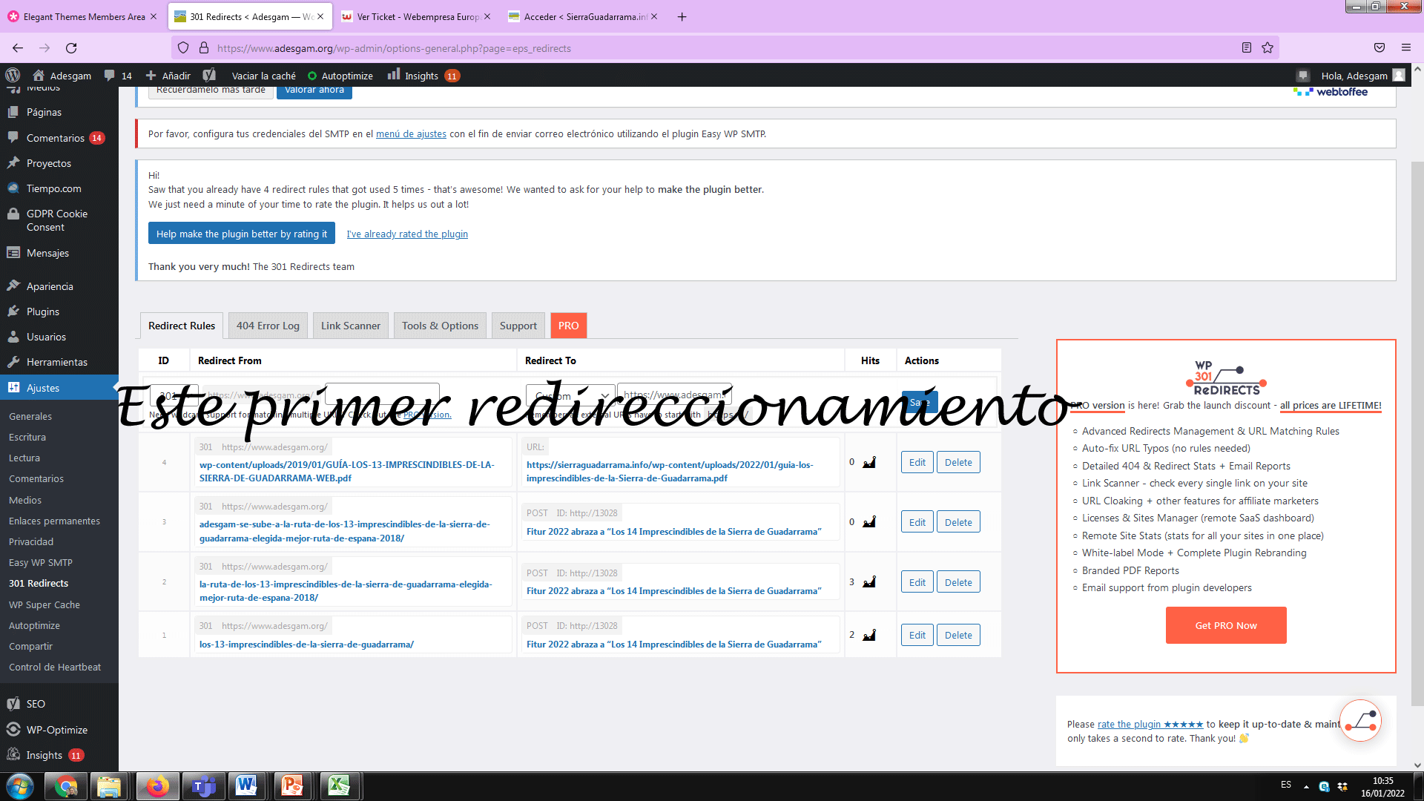Delete redirect ID 3 rule
The image size is (1424, 801).
958,522
